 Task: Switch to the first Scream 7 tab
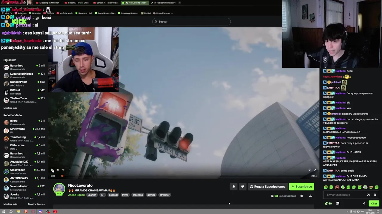(77, 3)
